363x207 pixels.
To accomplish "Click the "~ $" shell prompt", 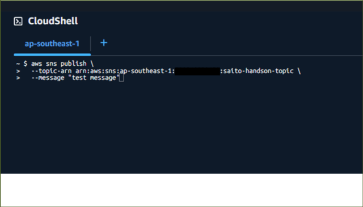I will click(22, 64).
